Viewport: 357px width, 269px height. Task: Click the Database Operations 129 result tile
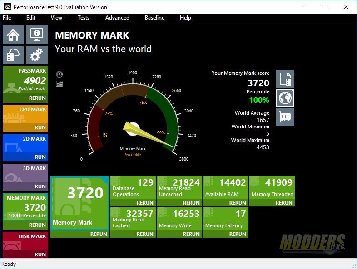pyautogui.click(x=133, y=188)
